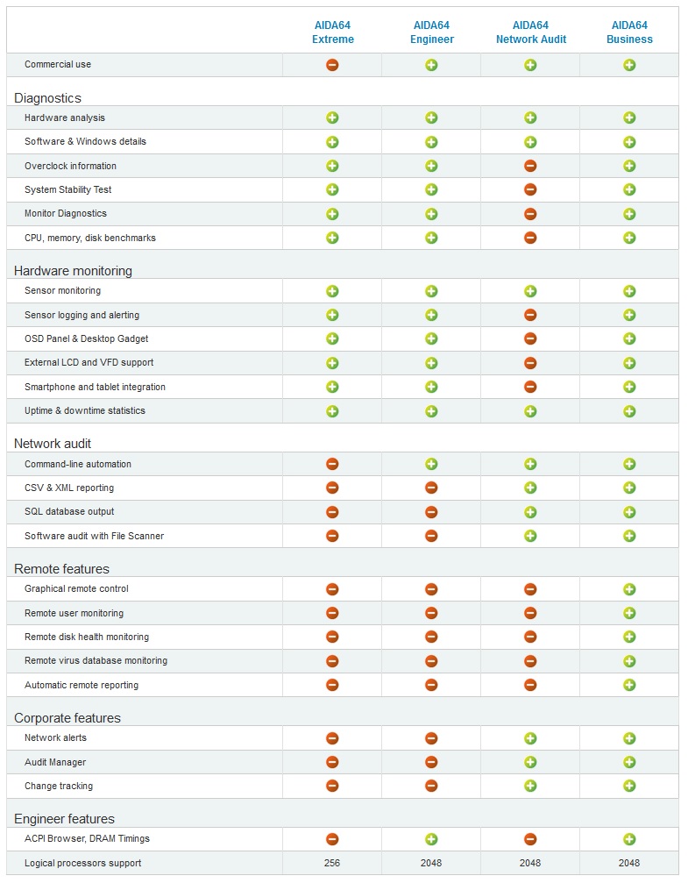This screenshot has width=688, height=883.
Task: Click the green plus for System Stability Test under Business
Action: tap(629, 189)
